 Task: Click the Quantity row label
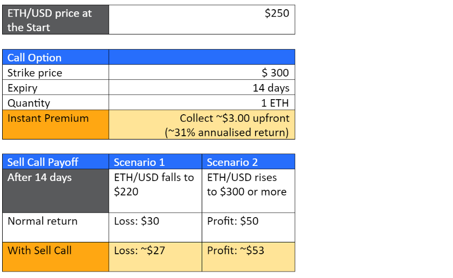[56, 103]
